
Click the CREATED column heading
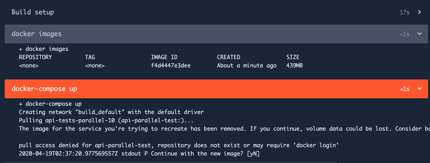tap(229, 57)
